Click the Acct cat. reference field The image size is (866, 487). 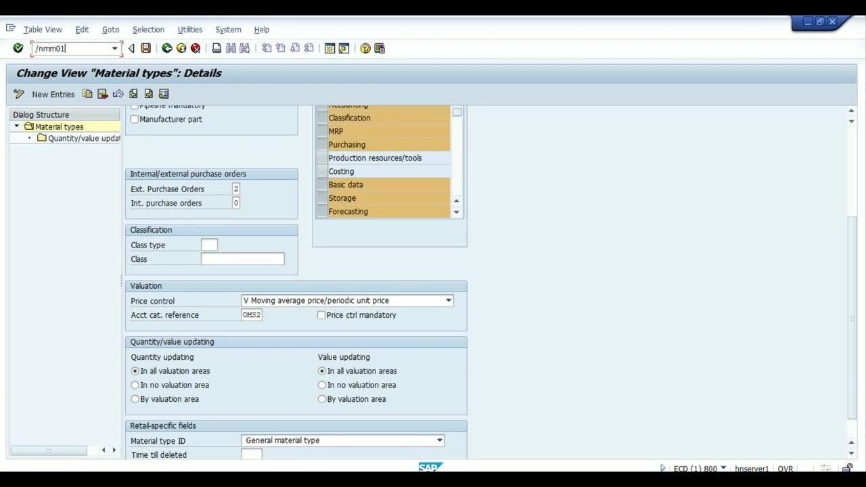[252, 315]
